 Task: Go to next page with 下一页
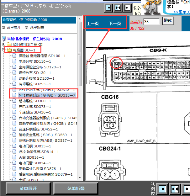[115, 24]
